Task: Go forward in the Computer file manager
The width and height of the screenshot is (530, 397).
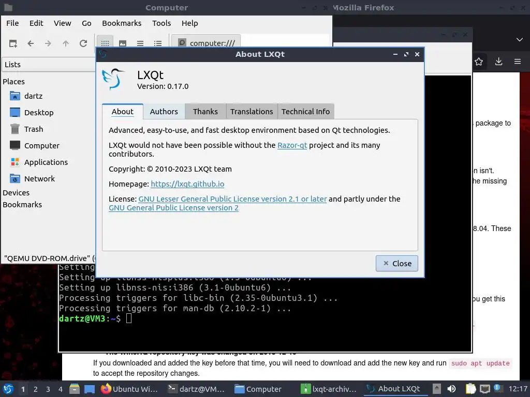Action: 48,43
